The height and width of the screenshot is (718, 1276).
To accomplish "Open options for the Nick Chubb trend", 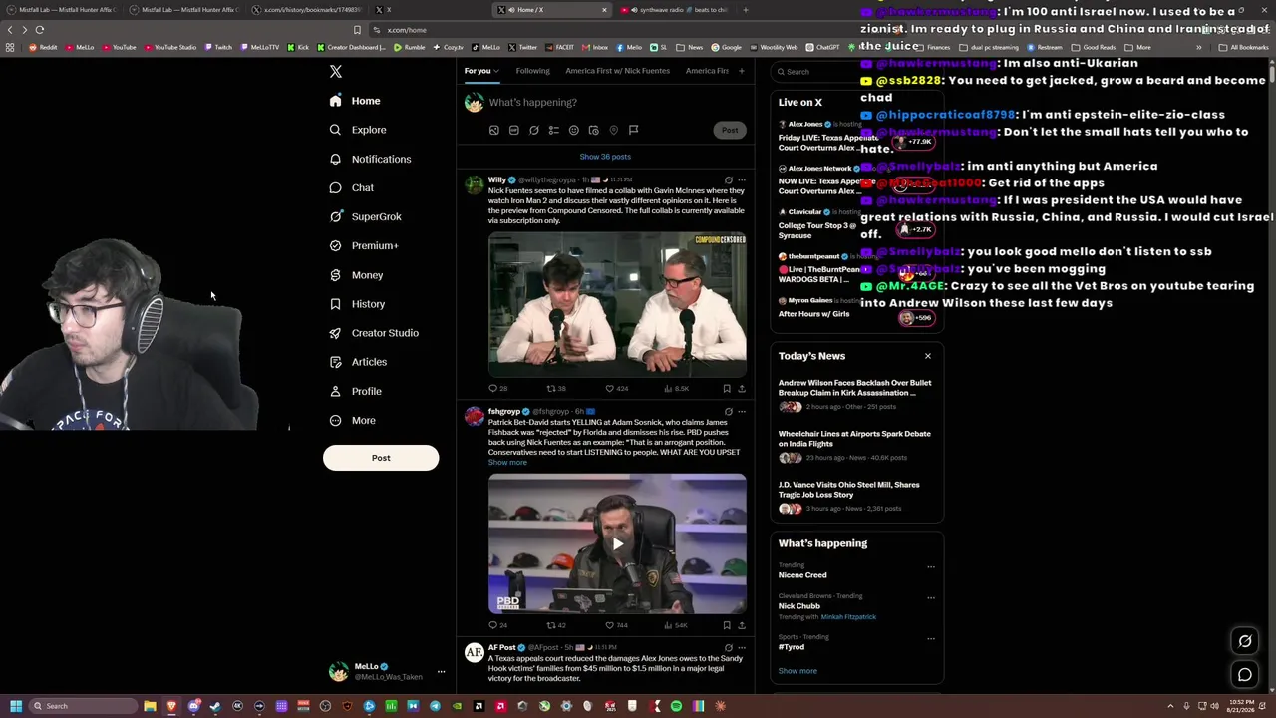I will [931, 597].
